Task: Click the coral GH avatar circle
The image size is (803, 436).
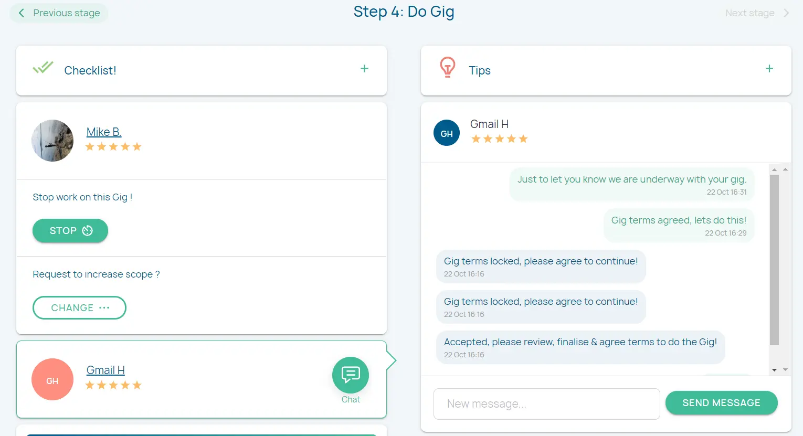Action: point(52,379)
